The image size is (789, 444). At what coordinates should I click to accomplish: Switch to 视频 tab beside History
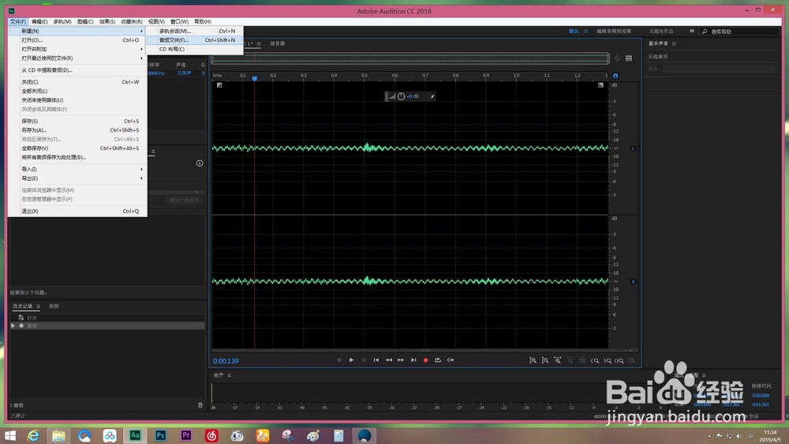point(54,306)
